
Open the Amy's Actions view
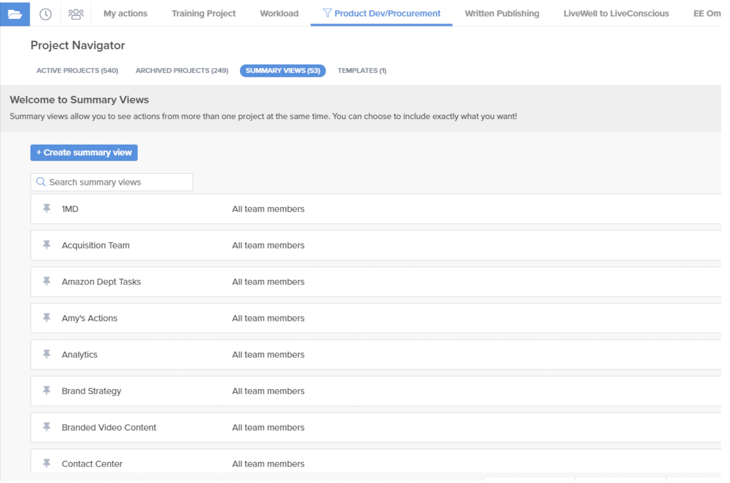[x=90, y=318]
